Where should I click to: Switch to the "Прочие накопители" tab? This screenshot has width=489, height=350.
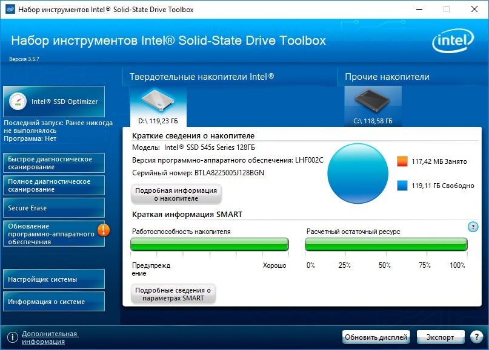(387, 77)
